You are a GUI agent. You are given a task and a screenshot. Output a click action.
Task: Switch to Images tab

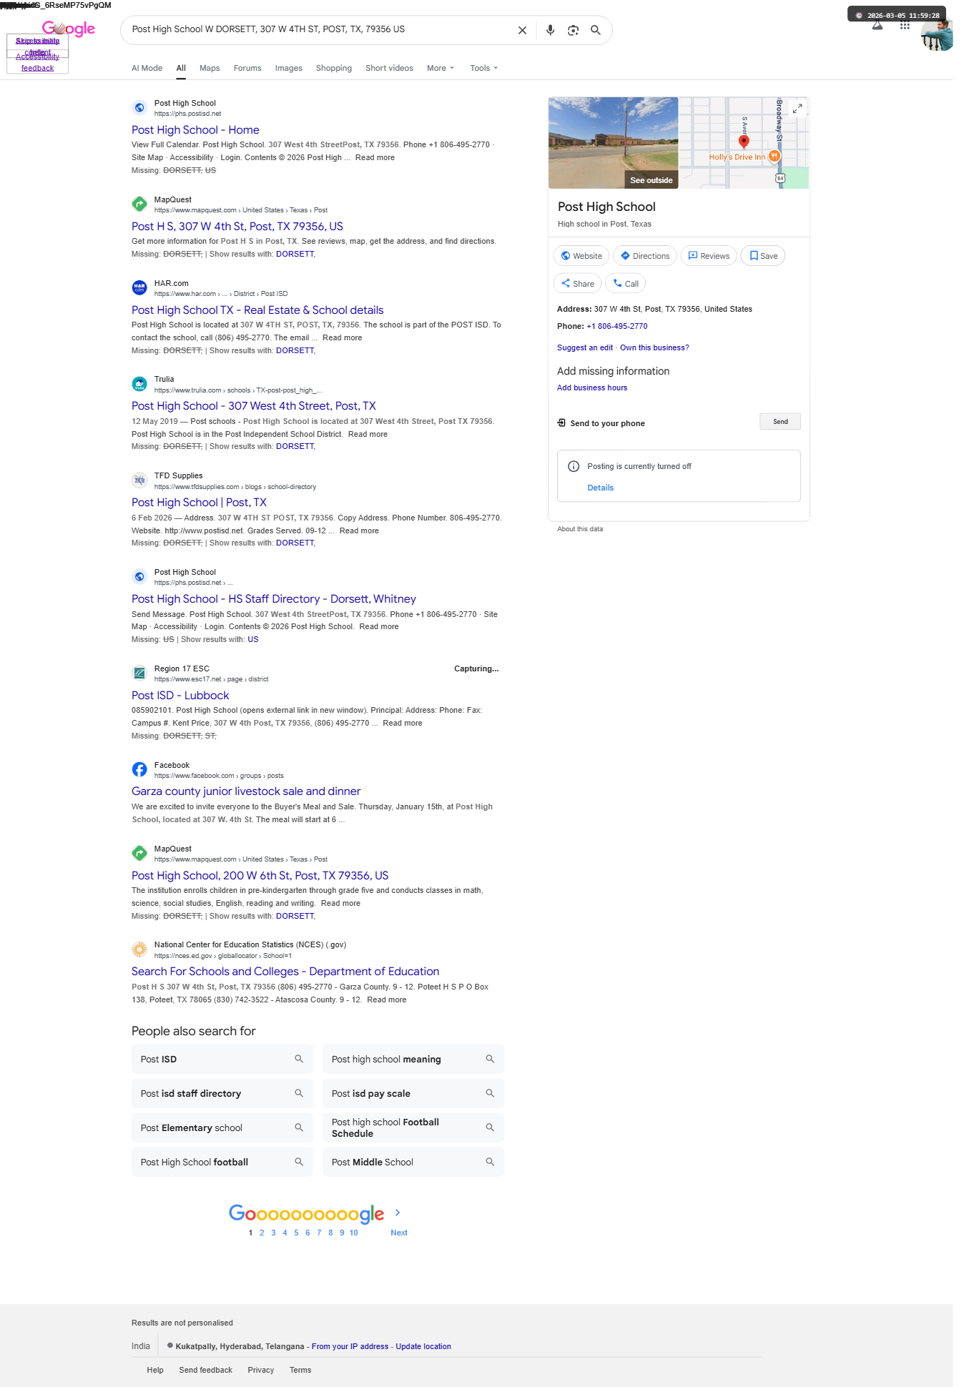pyautogui.click(x=289, y=68)
